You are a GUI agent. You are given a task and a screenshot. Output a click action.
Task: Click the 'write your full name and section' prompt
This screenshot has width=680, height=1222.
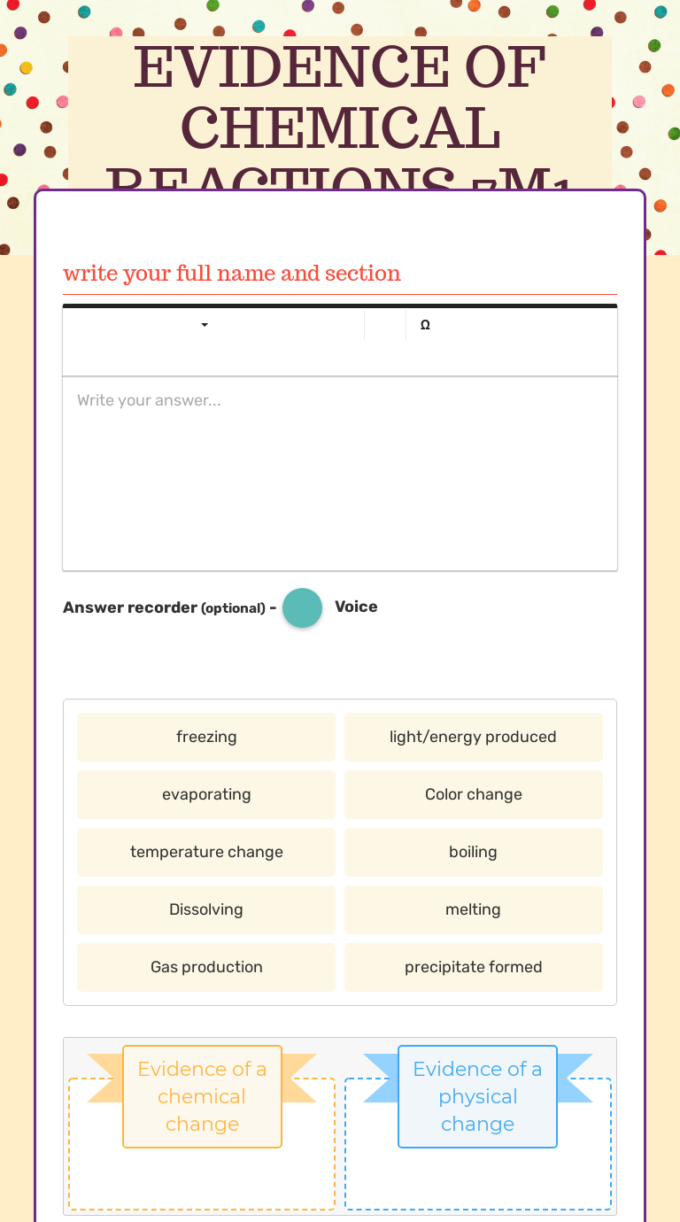pyautogui.click(x=232, y=274)
